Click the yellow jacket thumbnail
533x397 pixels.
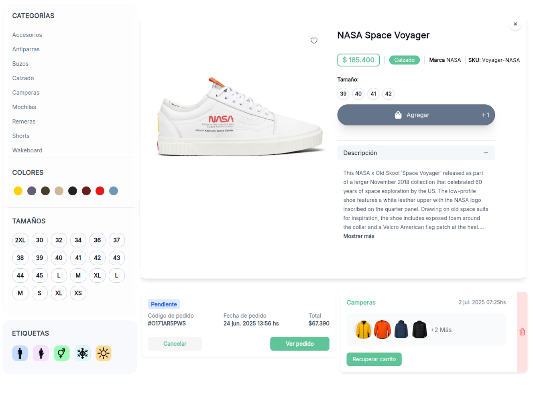(363, 330)
